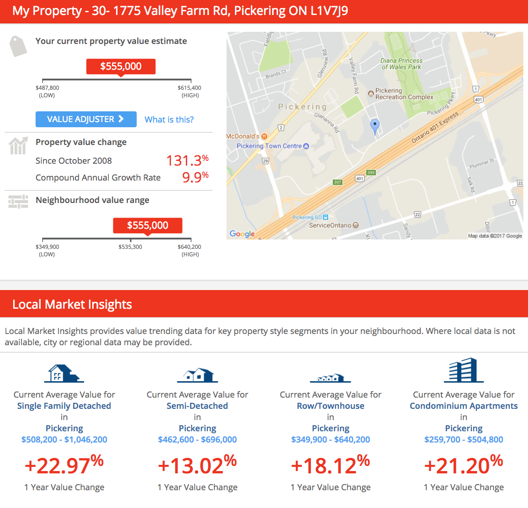Click the +18.12% one-year value change
The height and width of the screenshot is (508, 528).
tap(330, 465)
